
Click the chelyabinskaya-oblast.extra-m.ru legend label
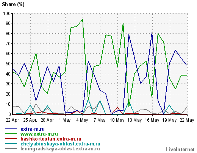[60, 144]
